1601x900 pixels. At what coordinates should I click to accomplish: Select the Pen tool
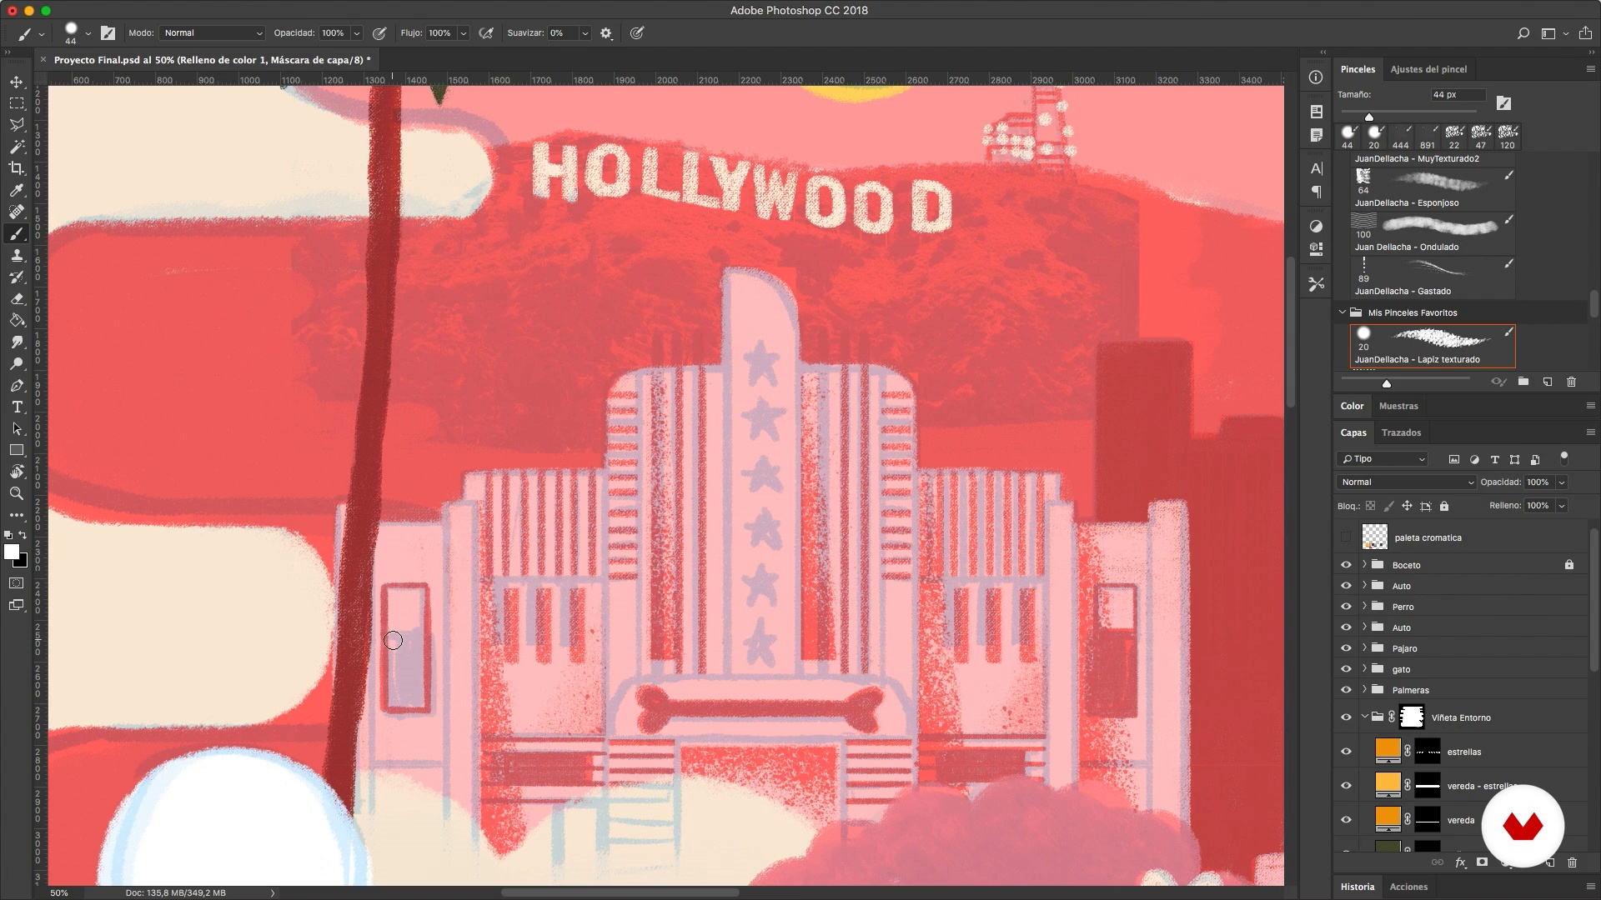(x=17, y=385)
